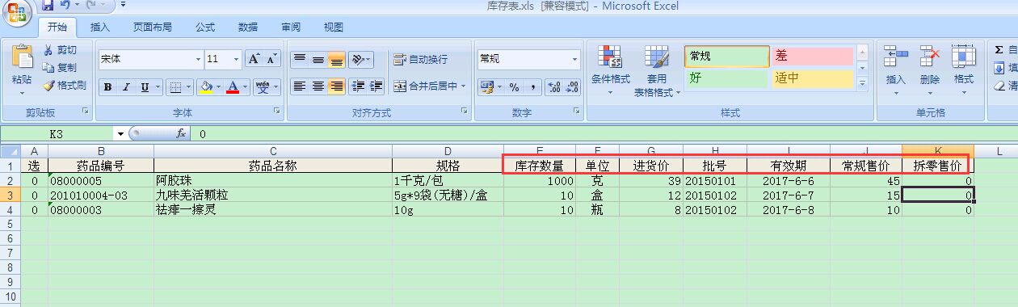Paste clipboard contents with 粘贴 button

click(x=22, y=69)
